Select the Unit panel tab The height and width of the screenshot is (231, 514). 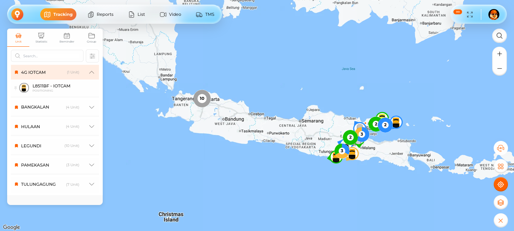tap(18, 38)
